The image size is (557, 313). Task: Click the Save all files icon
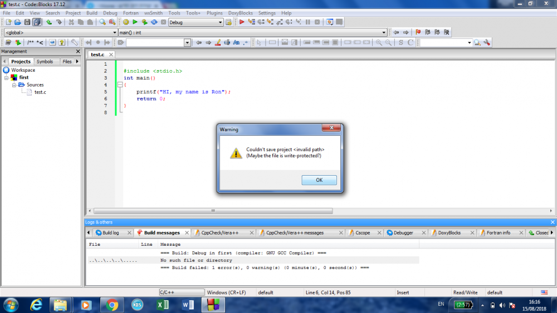click(37, 22)
